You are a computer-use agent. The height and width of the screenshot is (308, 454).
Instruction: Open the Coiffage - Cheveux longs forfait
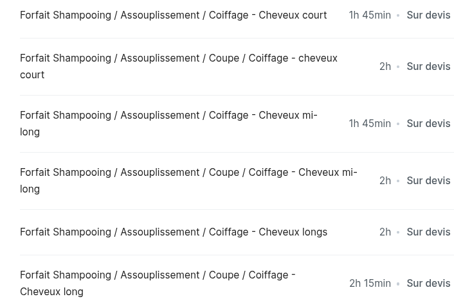point(173,232)
